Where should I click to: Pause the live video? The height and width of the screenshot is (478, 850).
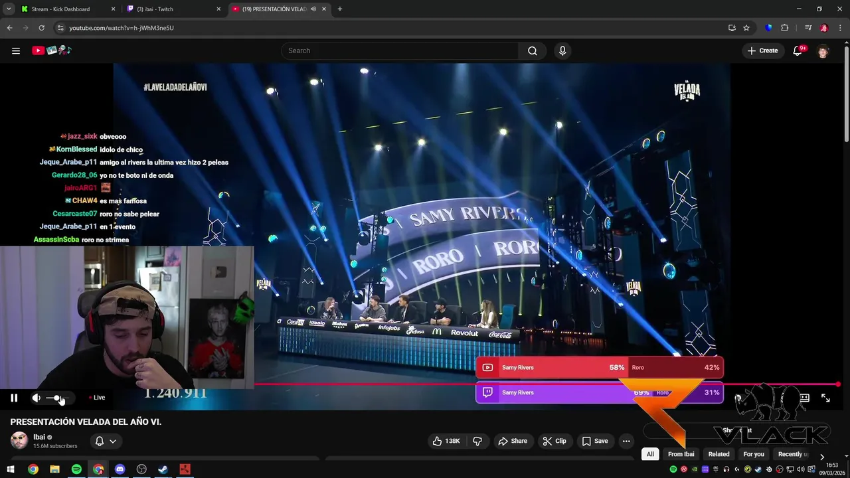tap(14, 398)
